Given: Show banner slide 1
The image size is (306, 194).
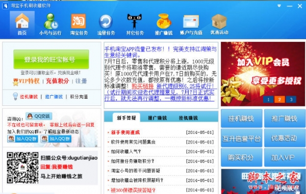Looking at the screenshot, I should coord(268,99).
